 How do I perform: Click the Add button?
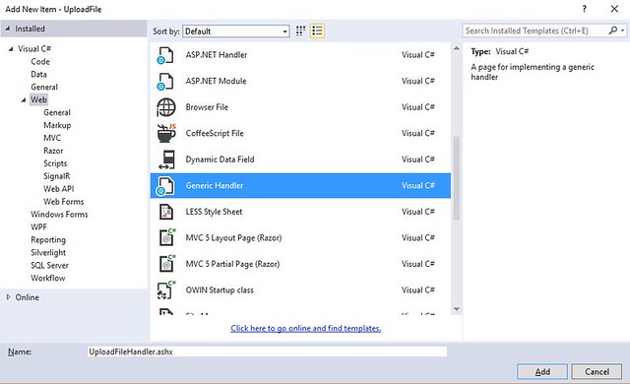542,371
